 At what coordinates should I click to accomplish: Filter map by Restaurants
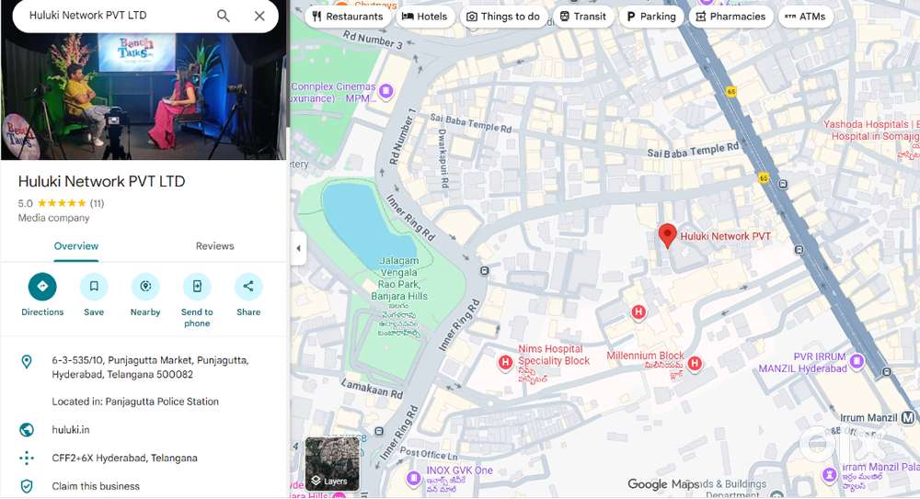347,17
